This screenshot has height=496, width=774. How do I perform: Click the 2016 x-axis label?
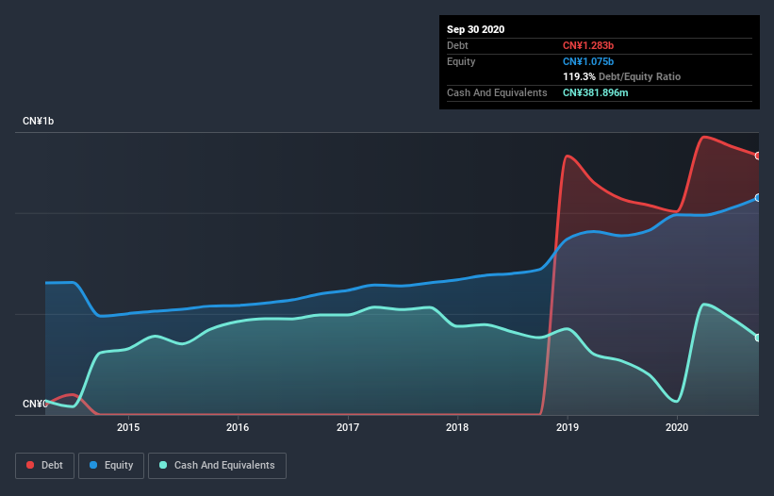(238, 427)
